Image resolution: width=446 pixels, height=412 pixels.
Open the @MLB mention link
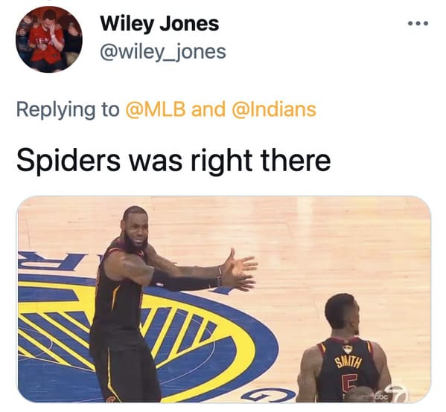pyautogui.click(x=156, y=109)
